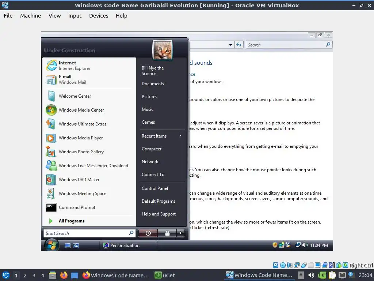Click the guest network tray icon
Image resolution: width=374 pixels, height=281 pixels.
298,245
